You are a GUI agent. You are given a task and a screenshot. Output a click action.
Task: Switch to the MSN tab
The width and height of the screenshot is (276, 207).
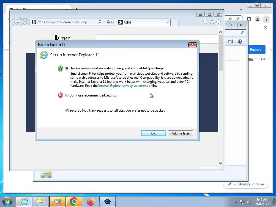point(143,22)
